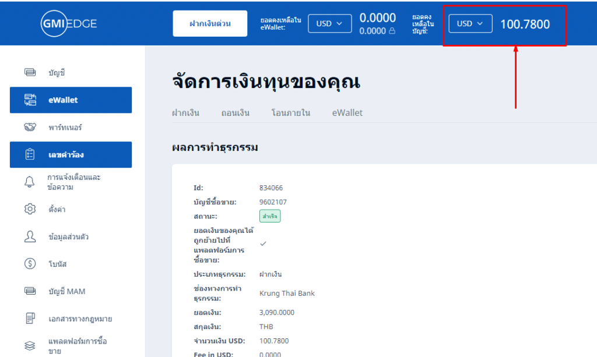Click the notification bell icon

[x=30, y=182]
